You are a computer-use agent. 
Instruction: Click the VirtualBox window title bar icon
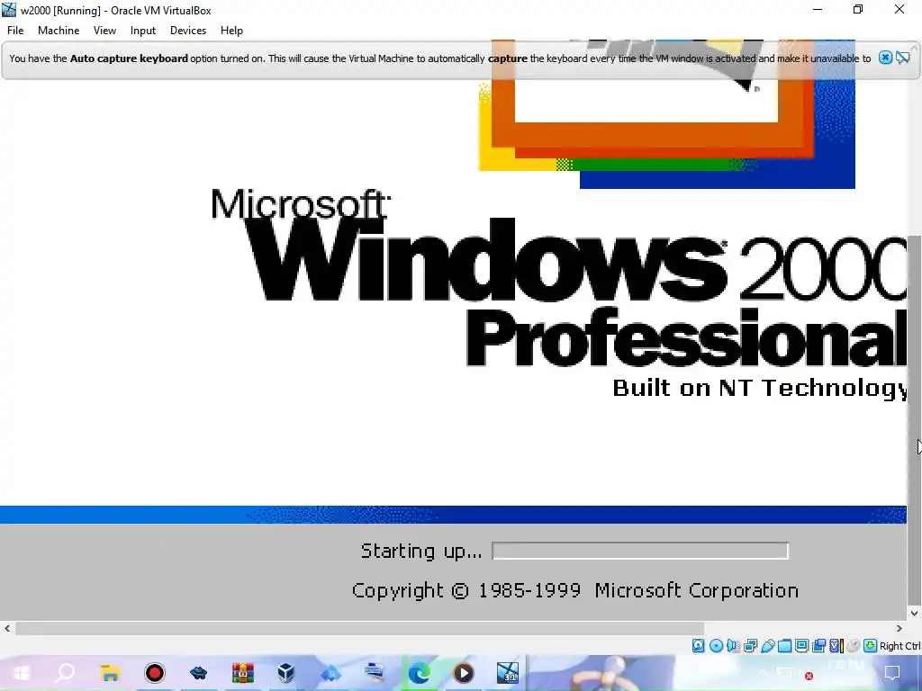pyautogui.click(x=9, y=10)
